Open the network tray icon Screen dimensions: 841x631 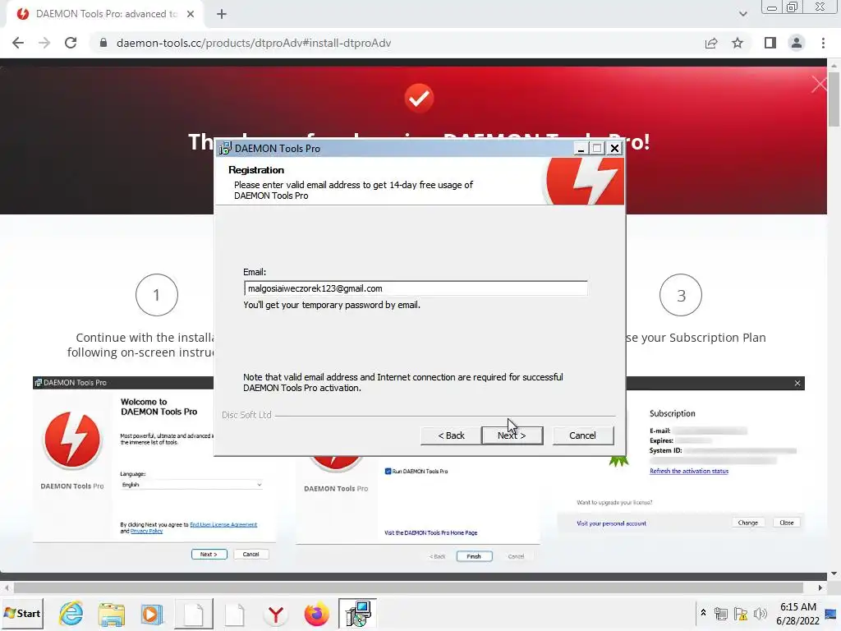pyautogui.click(x=721, y=613)
